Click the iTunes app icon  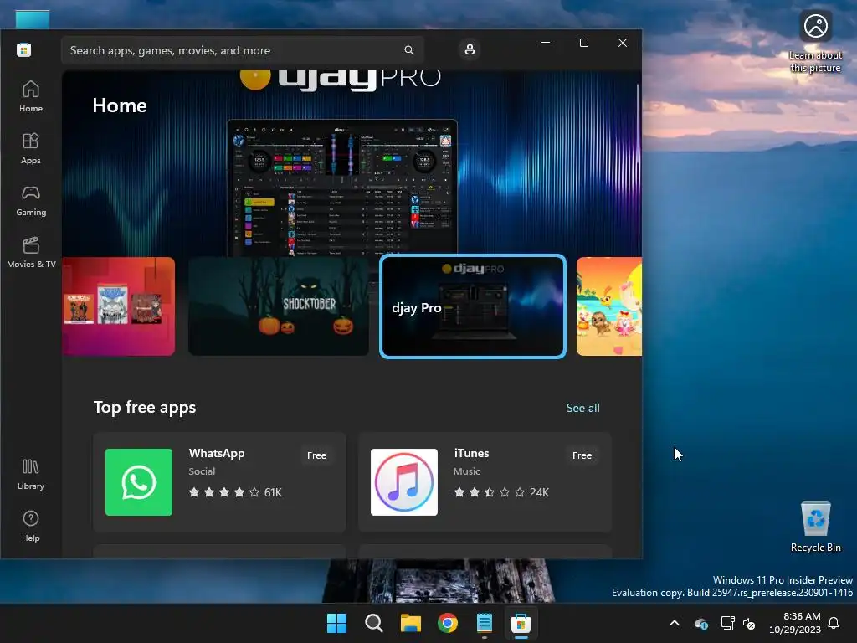tap(404, 482)
